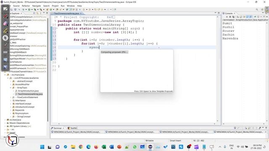Choose the arrow cursor tool in overlay toolbar
Screen dimensions: 269x151
point(5,38)
